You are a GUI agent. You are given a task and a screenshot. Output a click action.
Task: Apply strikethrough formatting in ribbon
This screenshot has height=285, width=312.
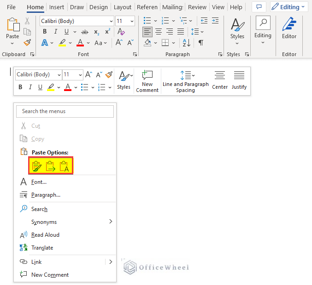pyautogui.click(x=85, y=32)
